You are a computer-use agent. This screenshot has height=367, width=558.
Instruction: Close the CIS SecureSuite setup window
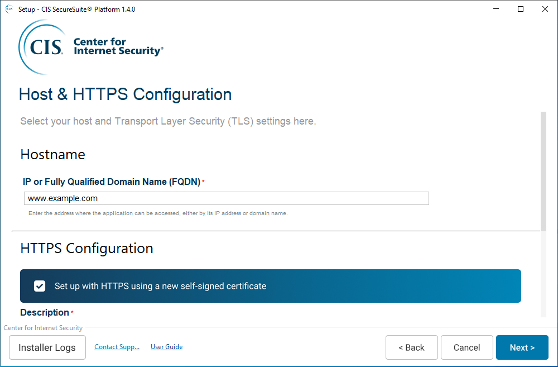[545, 9]
